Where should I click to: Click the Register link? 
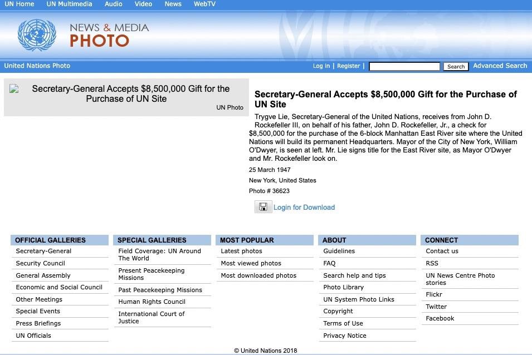click(349, 66)
